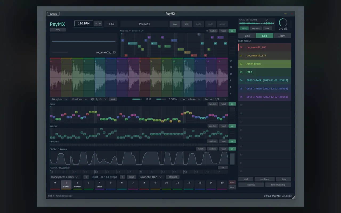Toggle the FILE SEQ lane on button

click(x=232, y=31)
